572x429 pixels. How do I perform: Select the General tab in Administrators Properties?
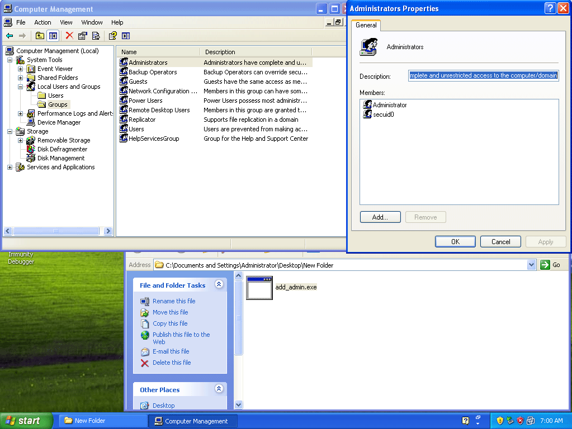click(x=366, y=25)
